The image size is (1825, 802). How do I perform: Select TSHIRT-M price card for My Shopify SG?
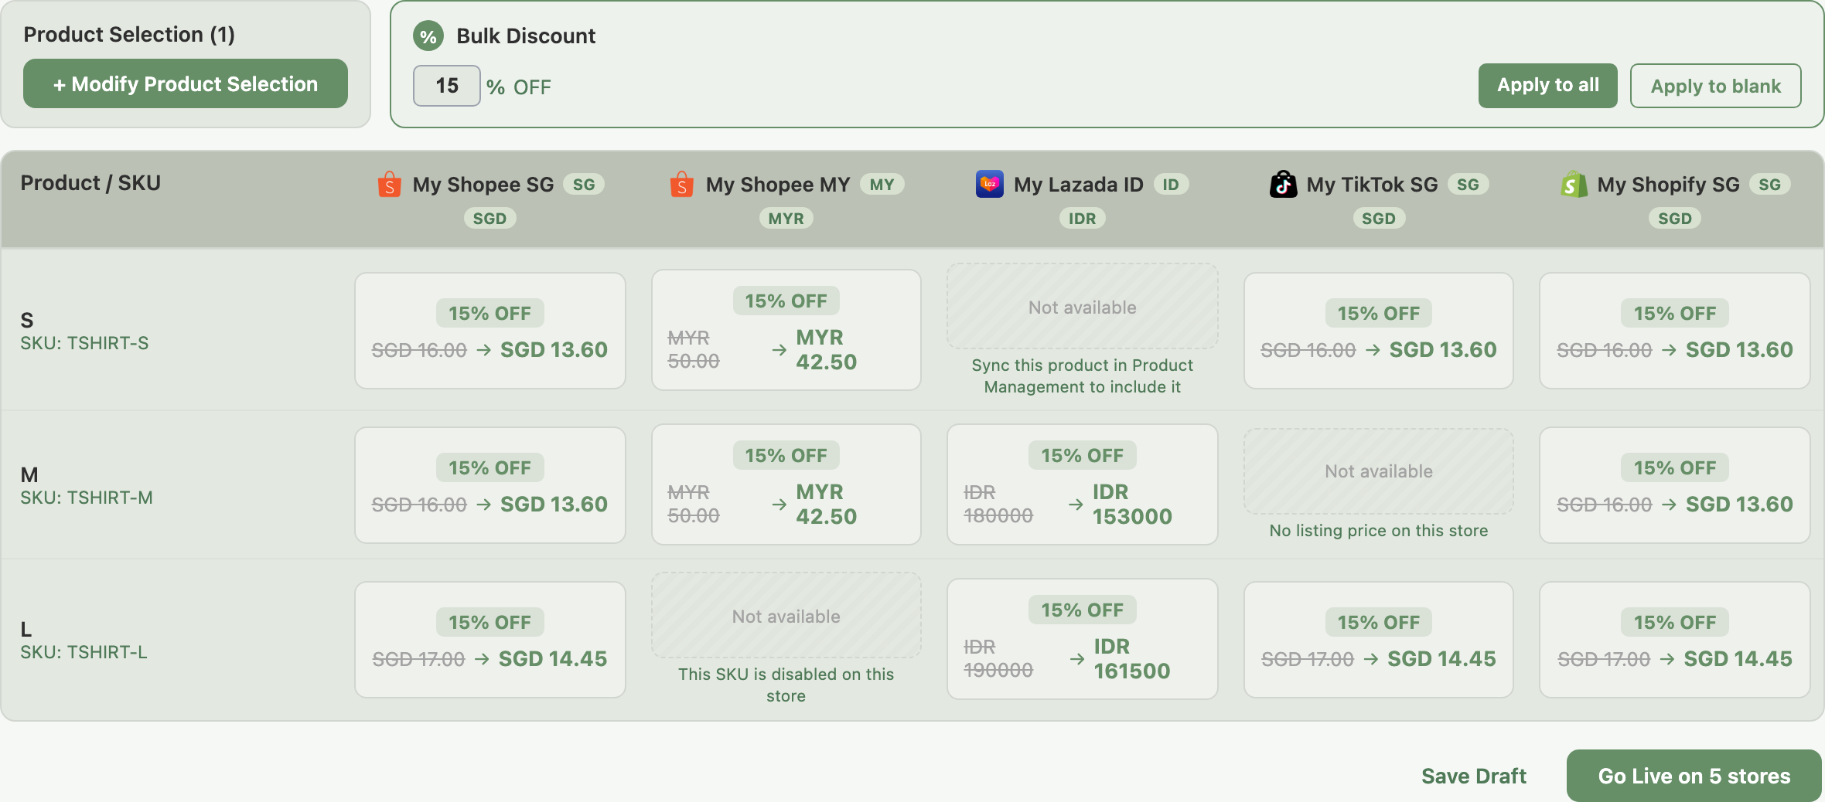click(1675, 485)
